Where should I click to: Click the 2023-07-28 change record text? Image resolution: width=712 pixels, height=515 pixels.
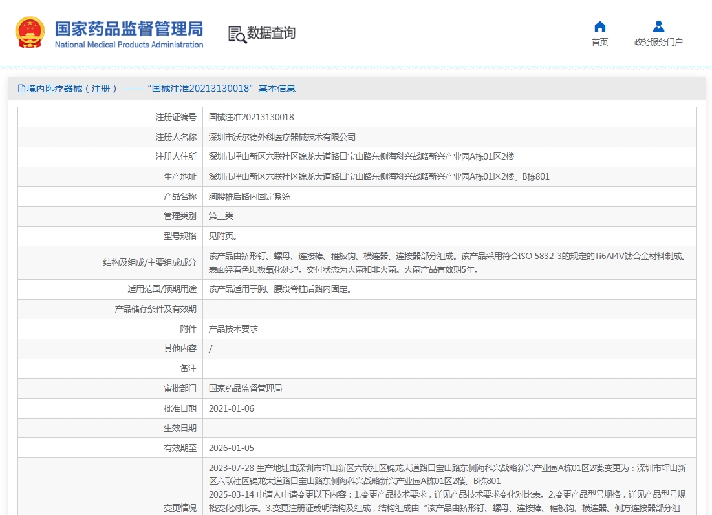[448, 474]
